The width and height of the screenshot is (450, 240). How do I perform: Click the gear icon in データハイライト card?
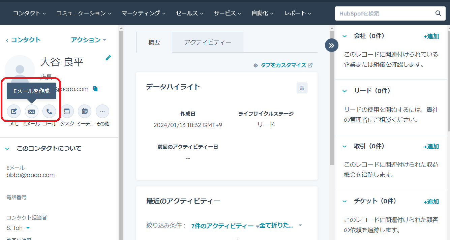coord(302,88)
